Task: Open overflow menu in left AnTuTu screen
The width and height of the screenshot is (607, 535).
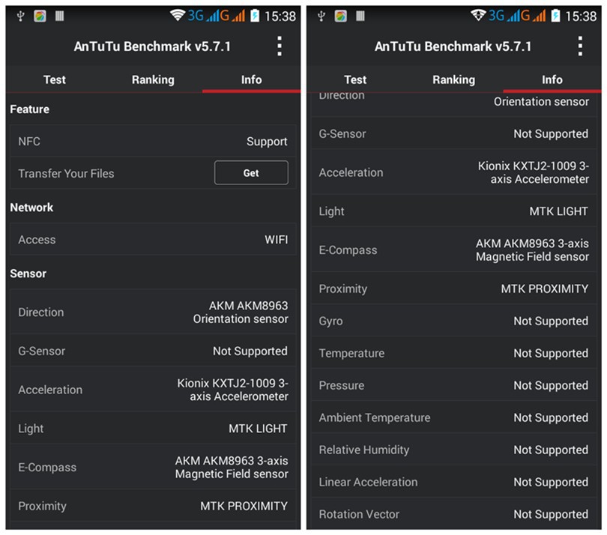Action: click(280, 46)
